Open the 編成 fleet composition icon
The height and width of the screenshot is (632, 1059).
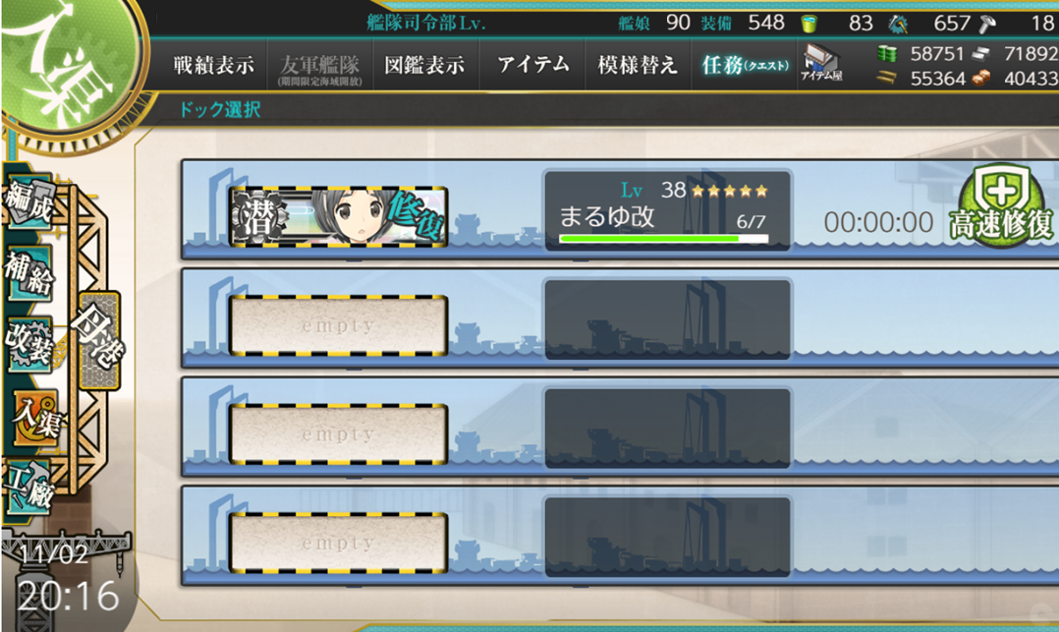pyautogui.click(x=28, y=201)
